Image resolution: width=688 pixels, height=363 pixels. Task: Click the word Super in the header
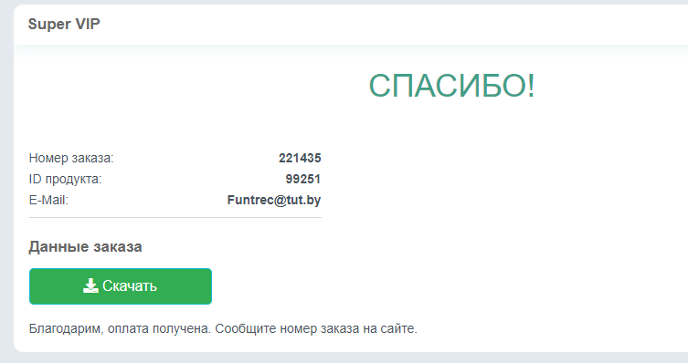[49, 24]
